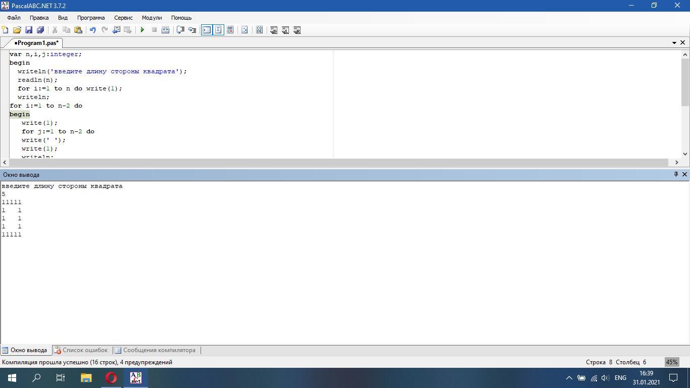Viewport: 690px width, 388px height.
Task: Click the ABC spell-check style toolbar icon
Action: click(230, 30)
